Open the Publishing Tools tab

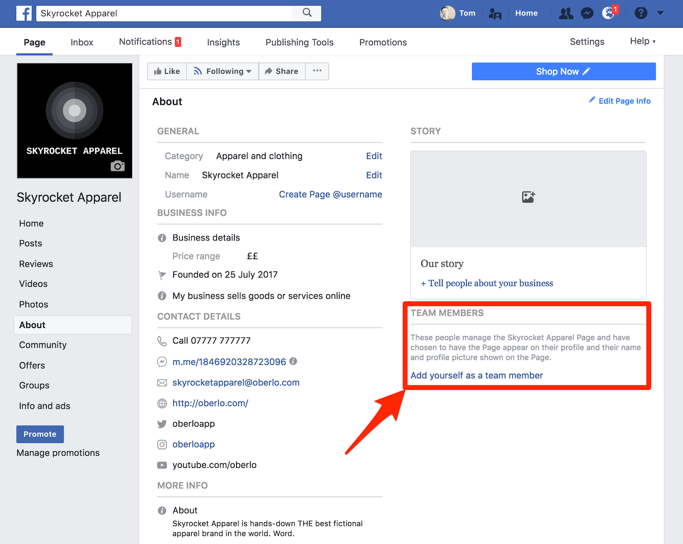(x=299, y=42)
